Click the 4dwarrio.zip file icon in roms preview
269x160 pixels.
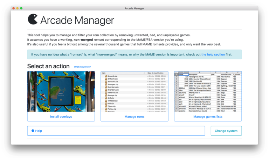pyautogui.click(x=105, y=92)
